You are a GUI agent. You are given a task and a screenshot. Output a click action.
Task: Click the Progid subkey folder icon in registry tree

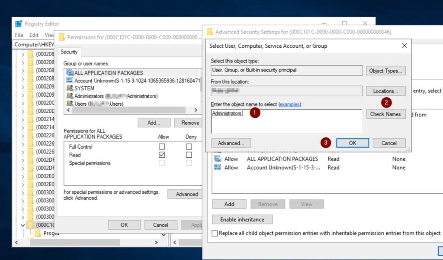pyautogui.click(x=38, y=233)
